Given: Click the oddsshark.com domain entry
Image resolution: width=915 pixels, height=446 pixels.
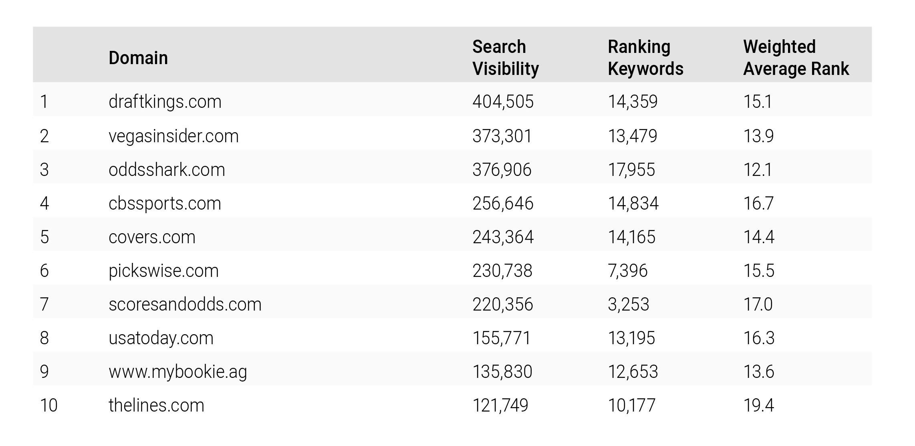Looking at the screenshot, I should coord(167,170).
